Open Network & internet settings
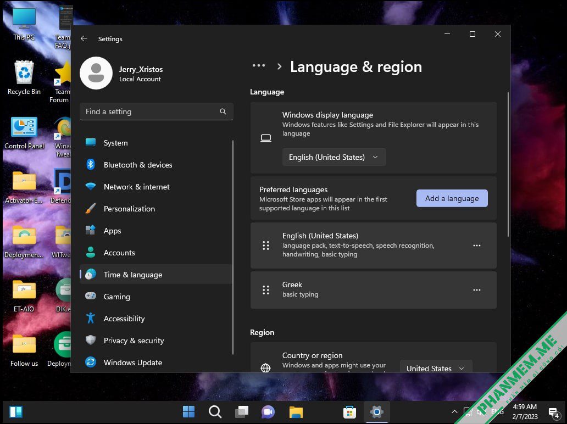The image size is (567, 424). tap(156, 187)
